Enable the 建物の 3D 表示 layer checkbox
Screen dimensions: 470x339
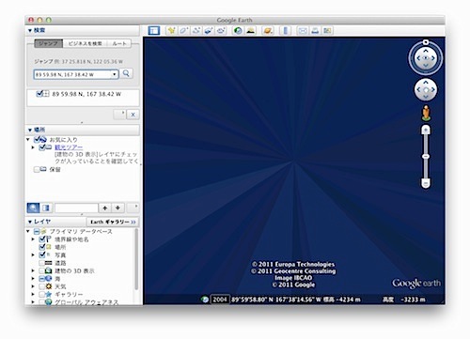pyautogui.click(x=41, y=270)
